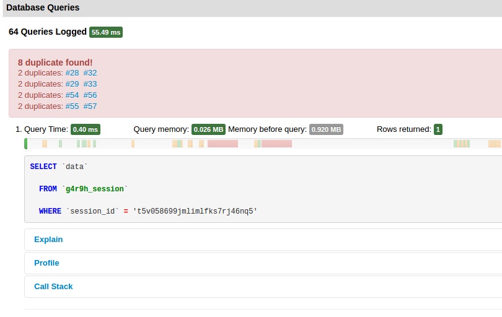Click the '64 Queries Logged' heading
This screenshot has width=502, height=317.
(47, 32)
